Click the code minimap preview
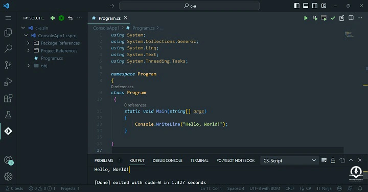The height and width of the screenshot is (192, 368). [x=349, y=34]
